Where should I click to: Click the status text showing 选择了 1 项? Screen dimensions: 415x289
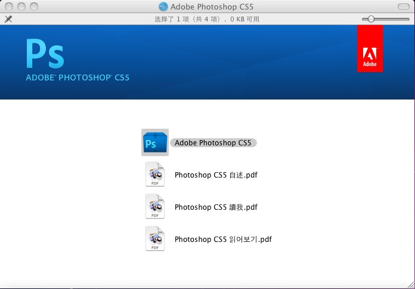pos(207,19)
